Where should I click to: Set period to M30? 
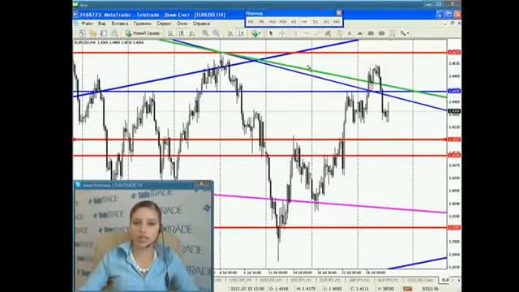tap(283, 22)
